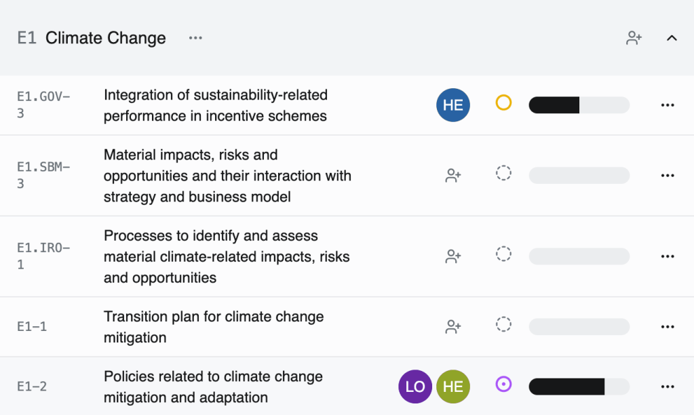This screenshot has height=415, width=694.
Task: Click the LO avatar on E1-2 row
Action: click(415, 387)
